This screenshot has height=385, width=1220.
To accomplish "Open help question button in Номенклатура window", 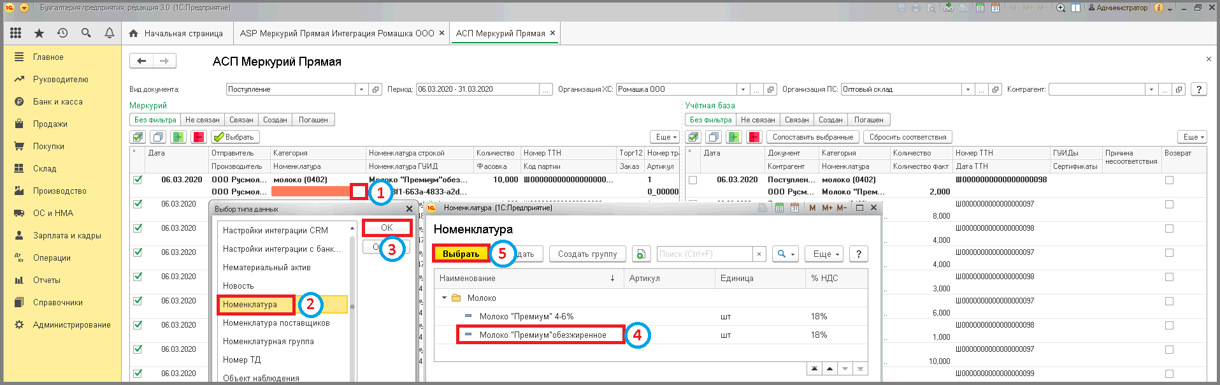I will [x=859, y=254].
